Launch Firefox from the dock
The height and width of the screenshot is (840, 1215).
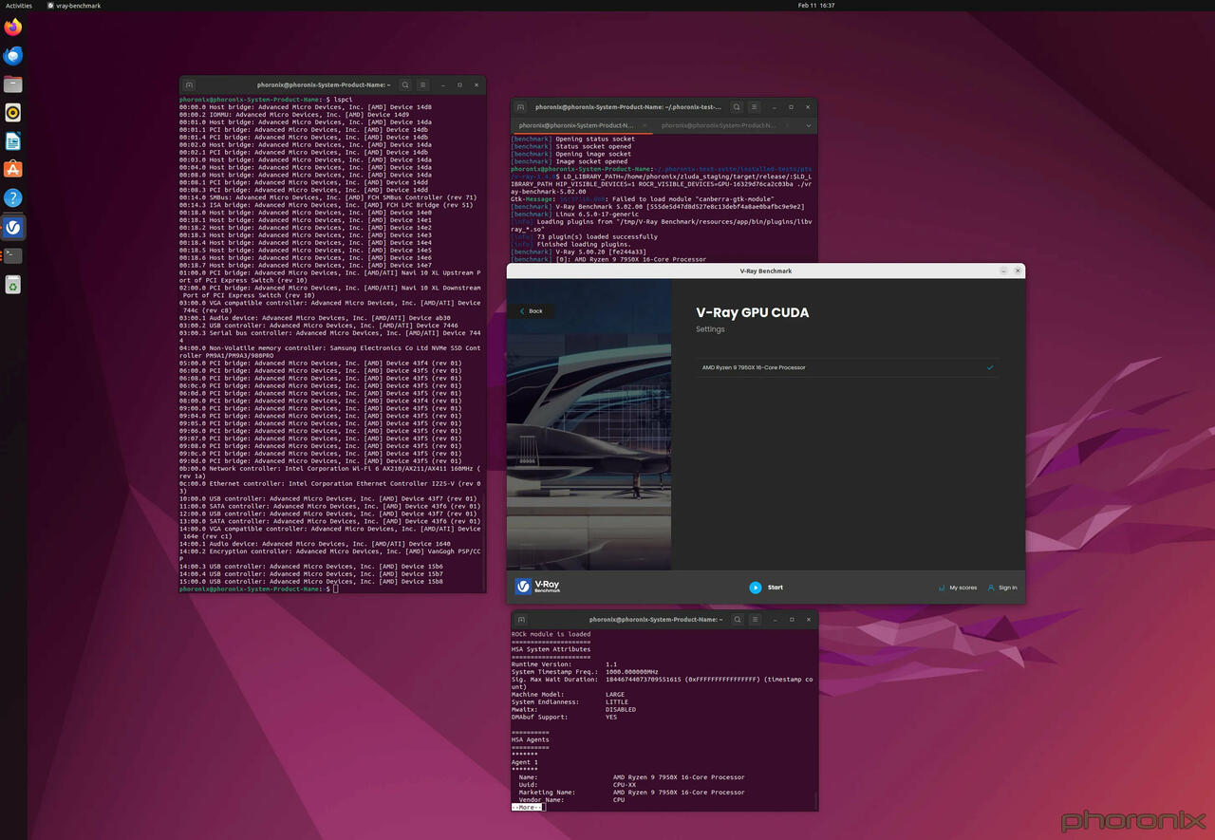tap(13, 28)
